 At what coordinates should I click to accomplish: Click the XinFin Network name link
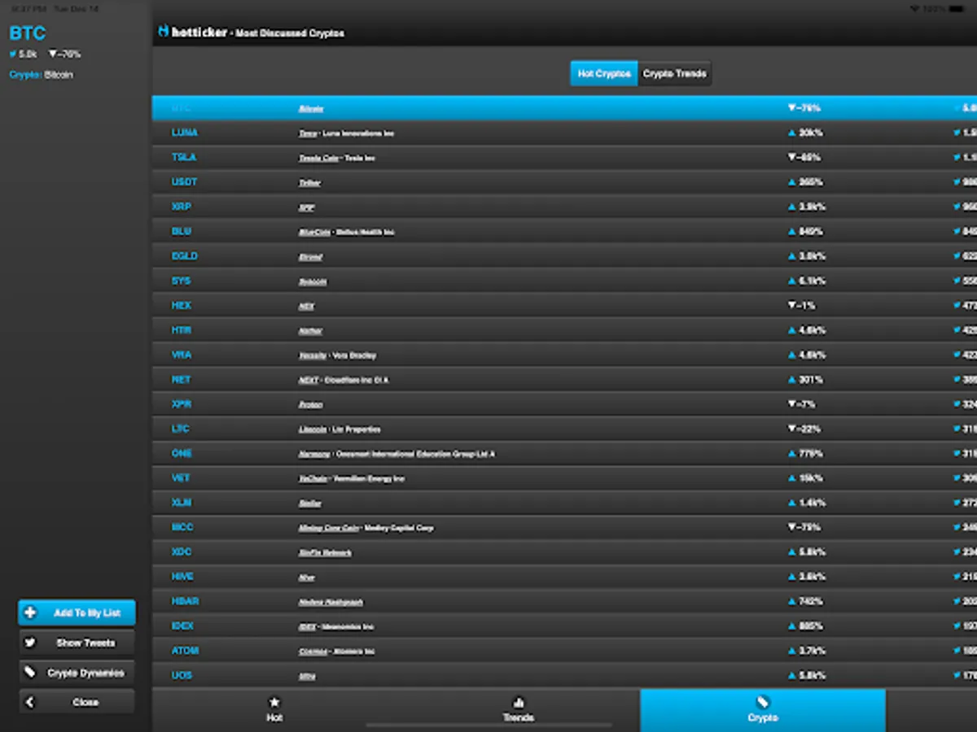[x=326, y=553]
